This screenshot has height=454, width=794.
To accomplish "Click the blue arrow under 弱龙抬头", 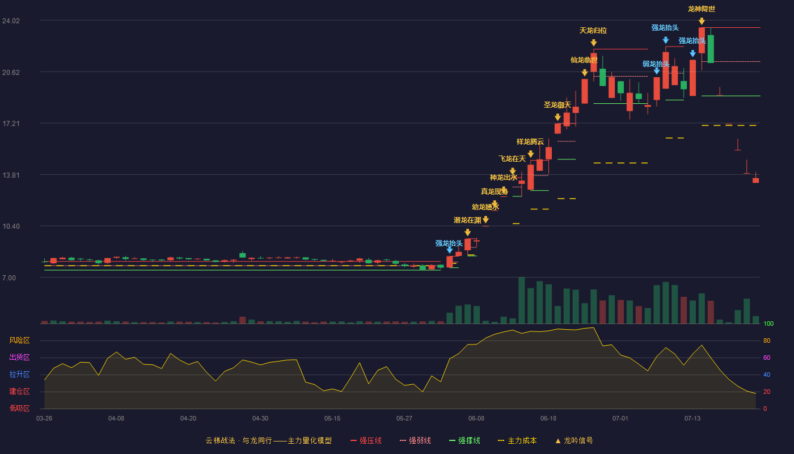I will (656, 71).
